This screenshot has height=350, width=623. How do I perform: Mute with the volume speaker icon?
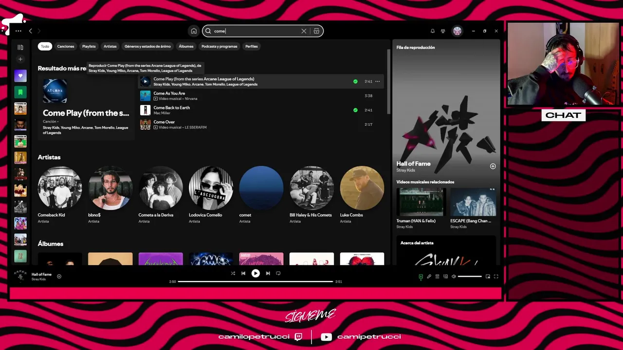pyautogui.click(x=454, y=277)
